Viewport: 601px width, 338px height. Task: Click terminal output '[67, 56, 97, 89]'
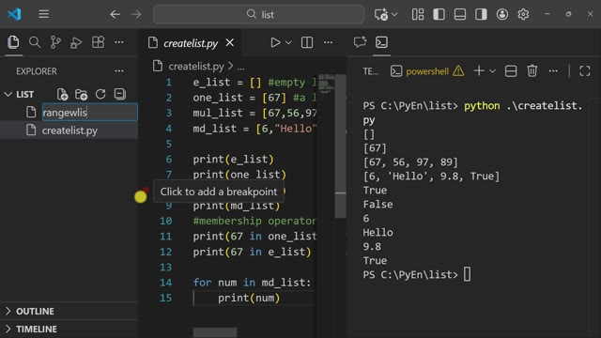(410, 162)
